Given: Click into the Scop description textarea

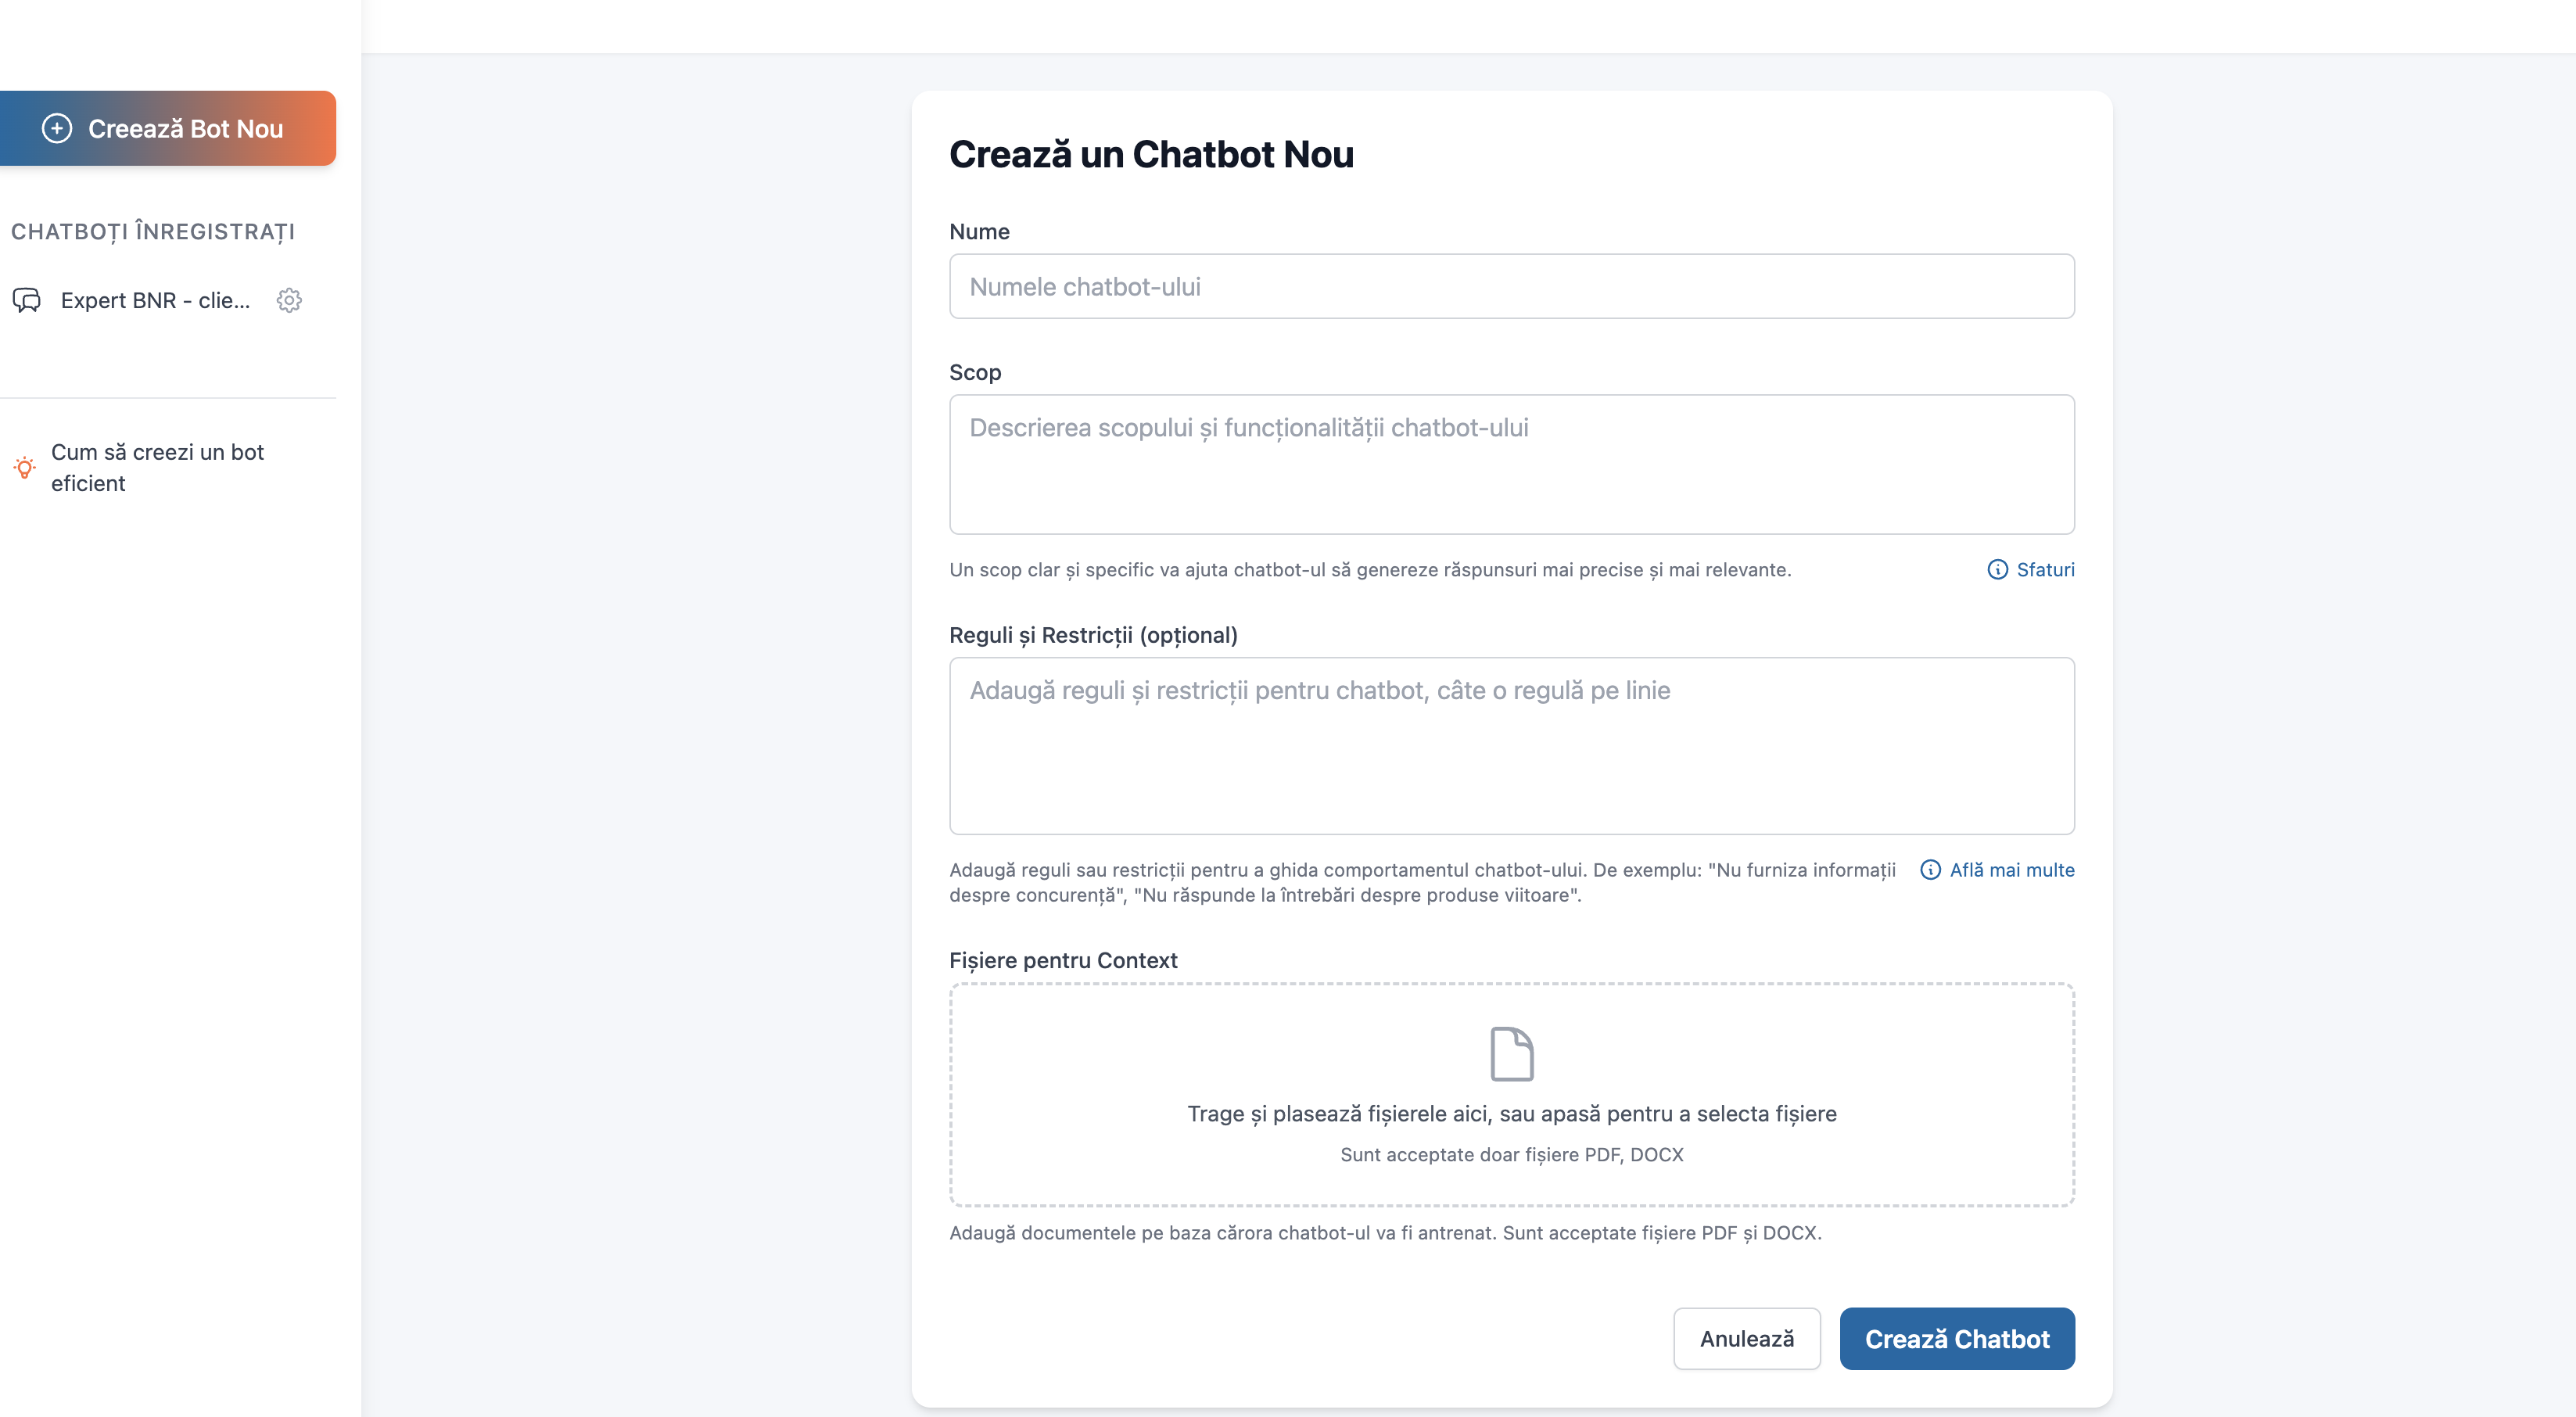Looking at the screenshot, I should tap(1511, 464).
